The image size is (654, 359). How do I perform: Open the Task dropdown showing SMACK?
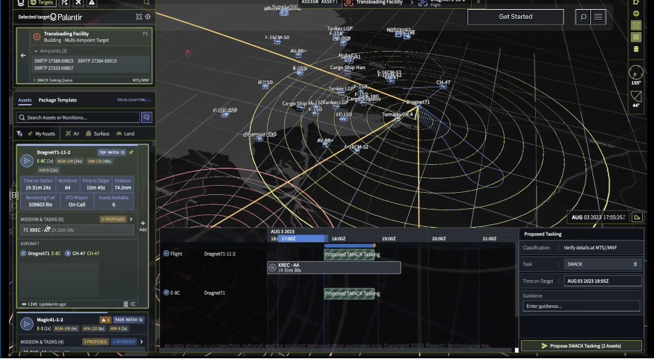coord(602,264)
